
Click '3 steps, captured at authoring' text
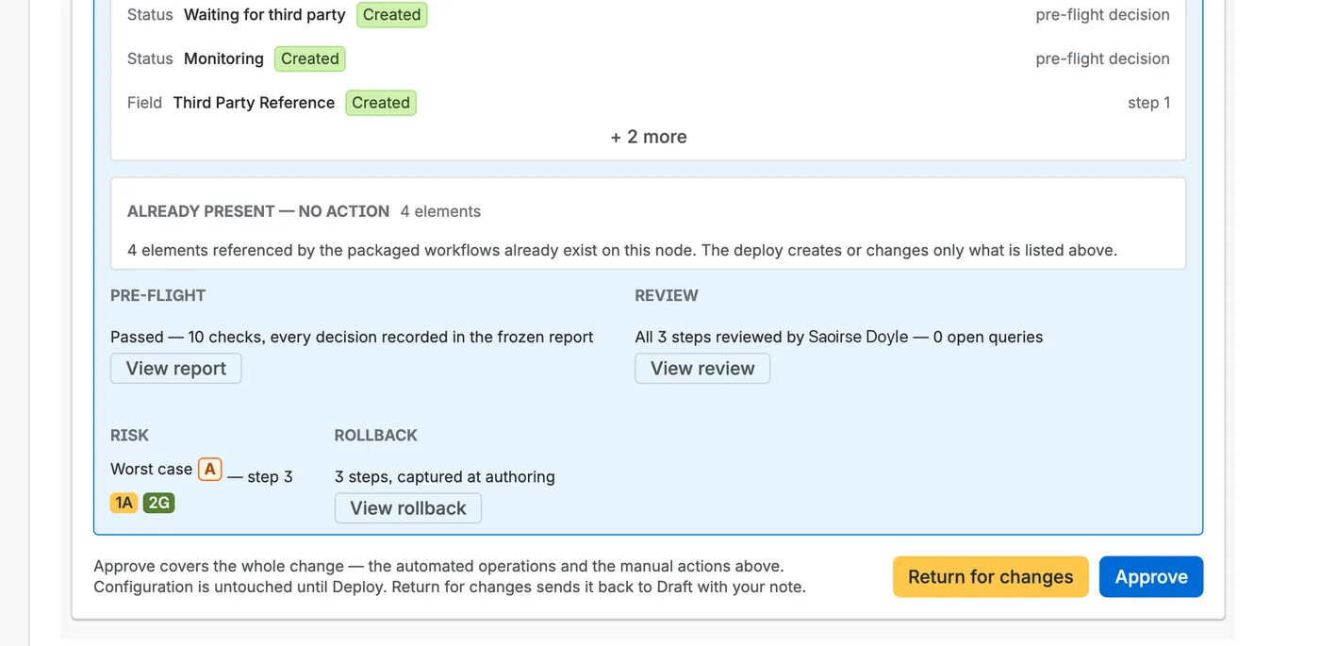point(445,476)
